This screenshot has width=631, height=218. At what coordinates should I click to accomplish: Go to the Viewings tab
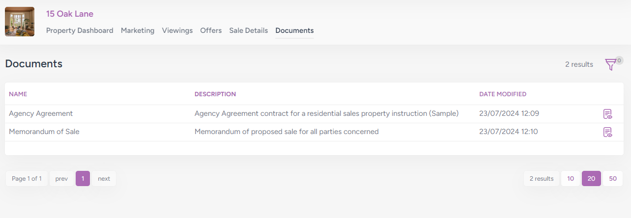177,30
